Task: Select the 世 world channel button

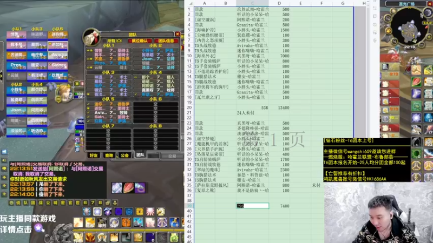Action: [78, 203]
